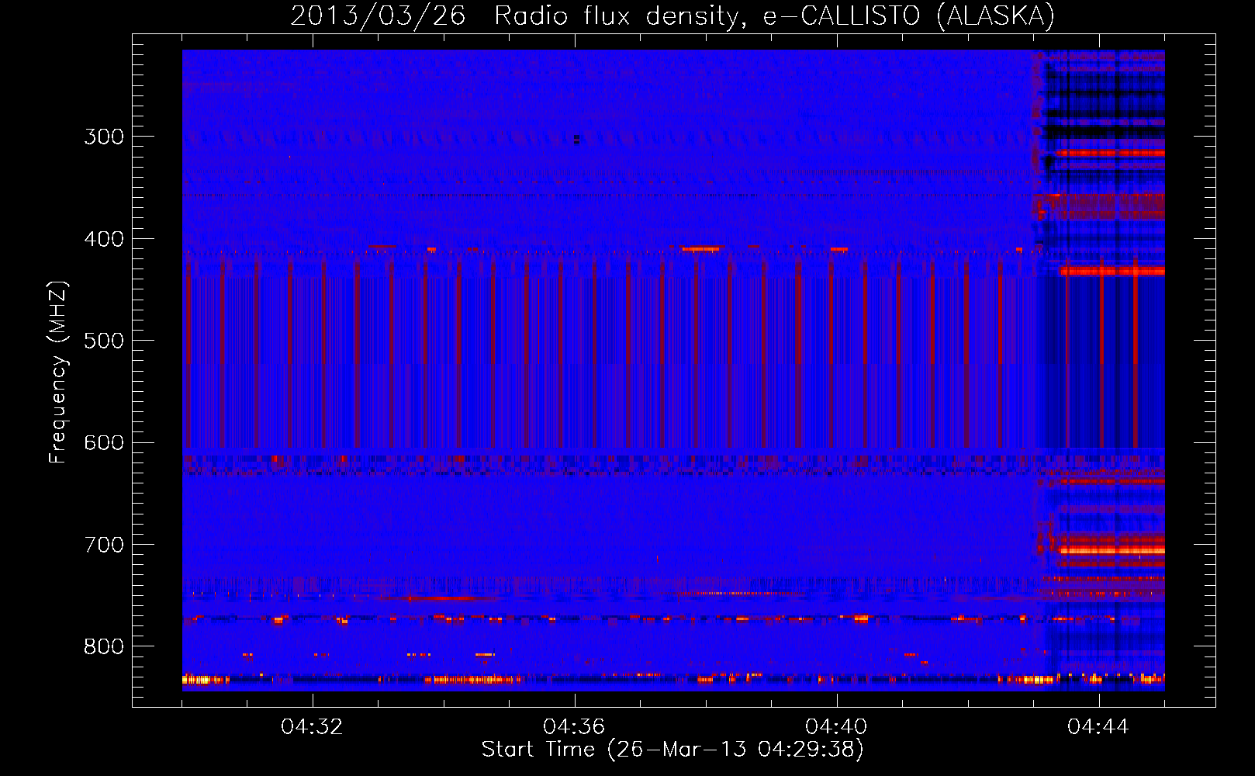This screenshot has width=1255, height=776.
Task: Click the 700 frequency tick label
Action: click(x=104, y=545)
